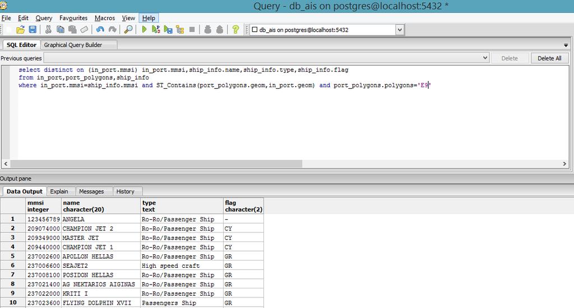This screenshot has width=574, height=308.
Task: Click the Cancel query stop icon
Action: coord(192,30)
